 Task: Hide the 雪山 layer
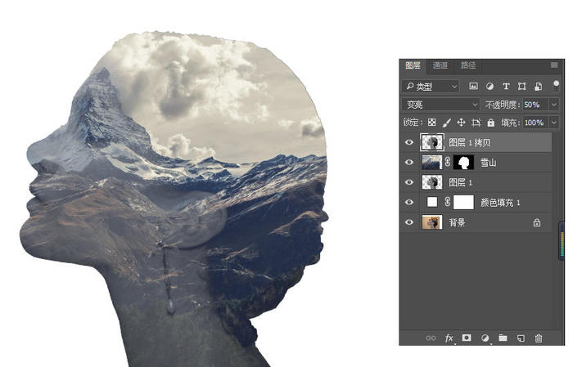[409, 162]
